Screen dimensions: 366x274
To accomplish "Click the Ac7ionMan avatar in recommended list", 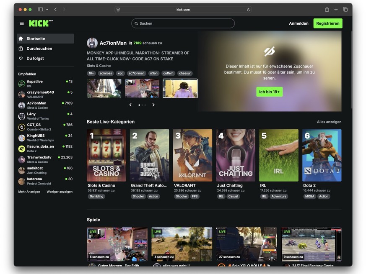I will coord(22,105).
